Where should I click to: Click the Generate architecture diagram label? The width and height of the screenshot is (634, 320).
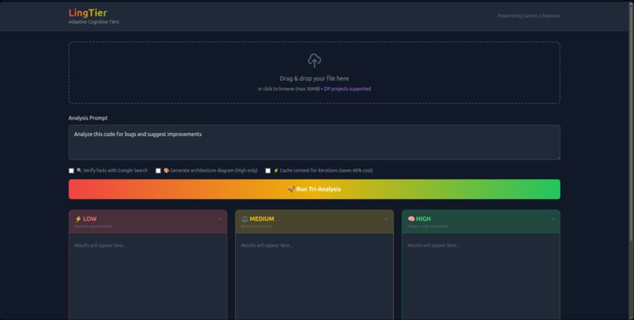pos(213,171)
